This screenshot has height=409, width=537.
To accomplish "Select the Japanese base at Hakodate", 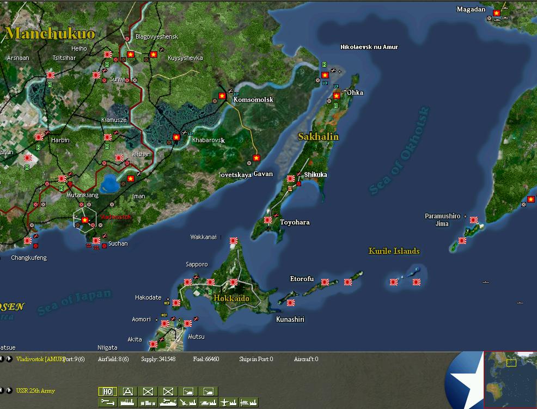I will point(176,302).
